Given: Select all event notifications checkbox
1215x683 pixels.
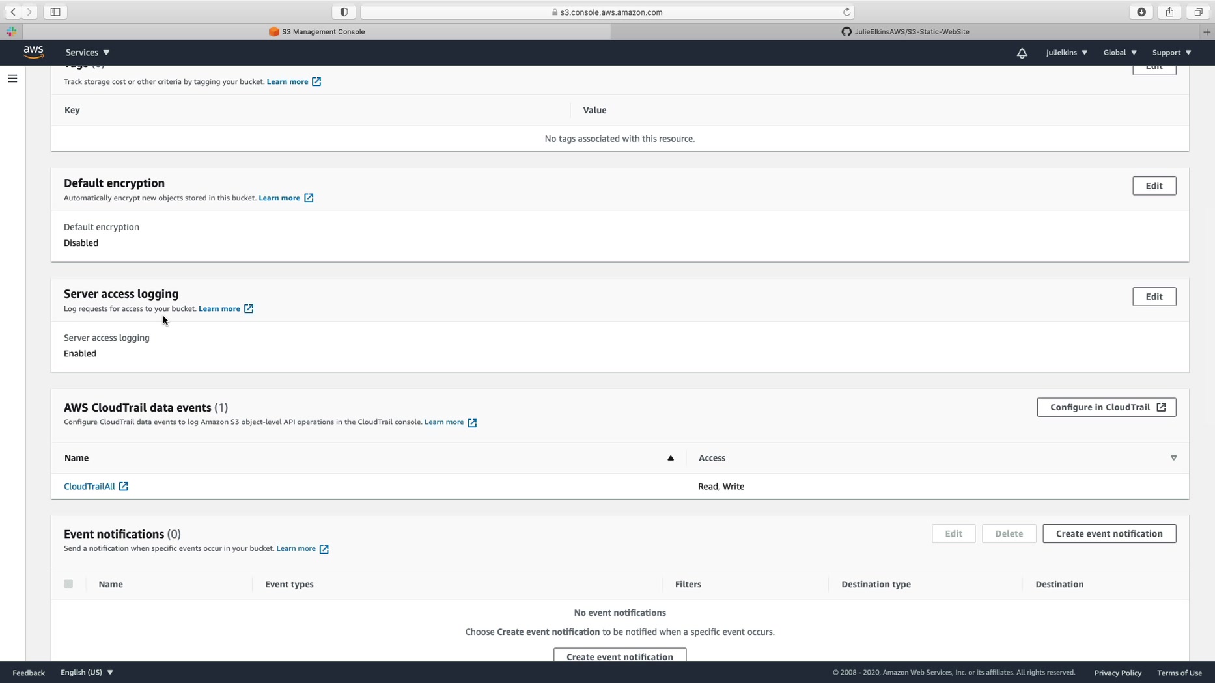Looking at the screenshot, I should pyautogui.click(x=68, y=583).
